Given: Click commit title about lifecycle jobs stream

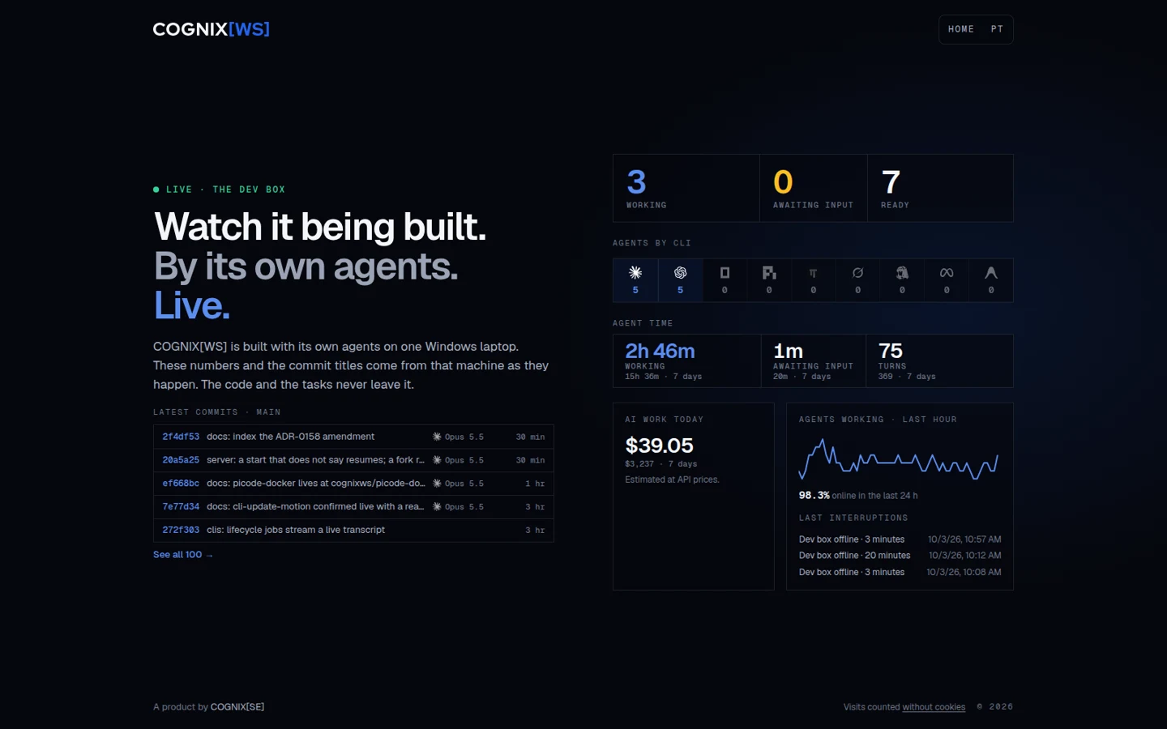Looking at the screenshot, I should click(296, 531).
